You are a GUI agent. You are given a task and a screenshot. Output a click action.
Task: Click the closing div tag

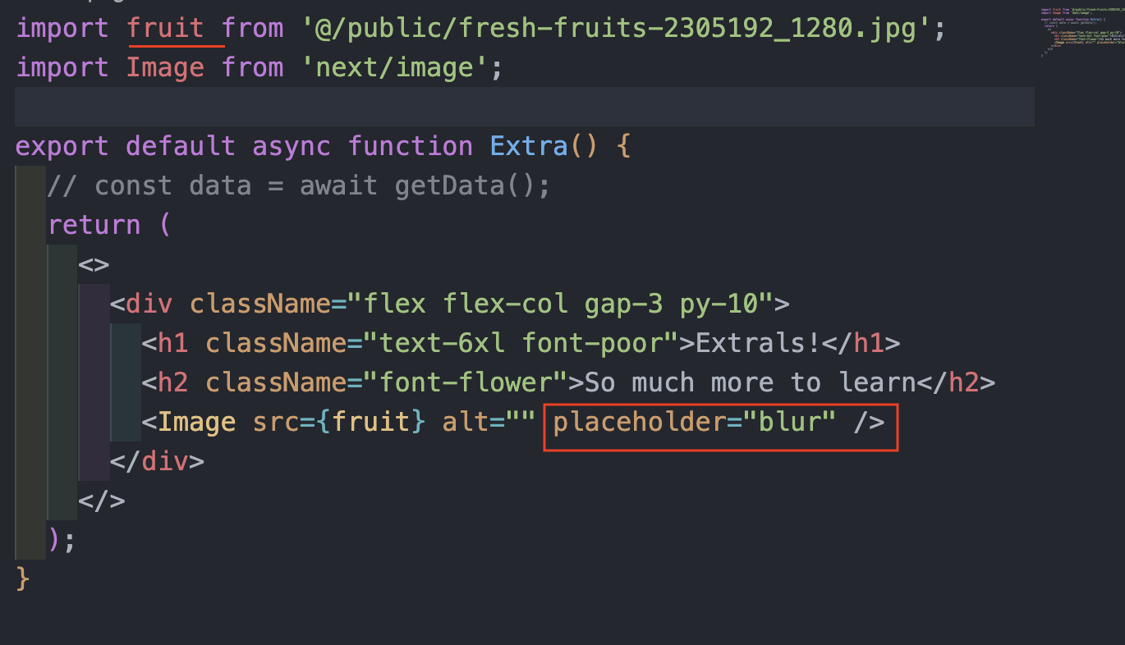point(157,461)
